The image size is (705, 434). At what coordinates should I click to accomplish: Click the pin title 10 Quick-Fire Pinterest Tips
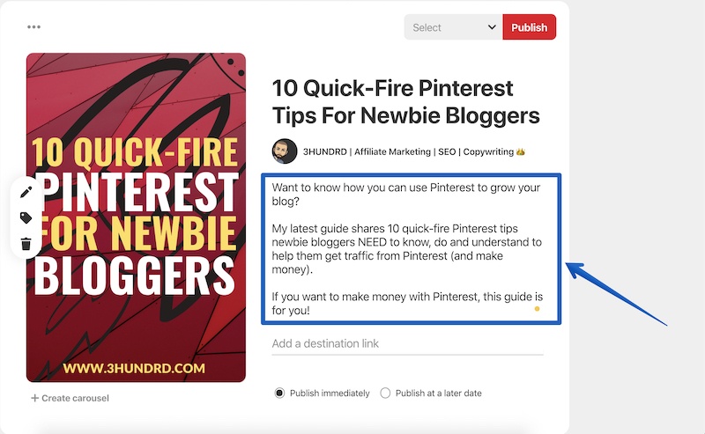pyautogui.click(x=406, y=101)
